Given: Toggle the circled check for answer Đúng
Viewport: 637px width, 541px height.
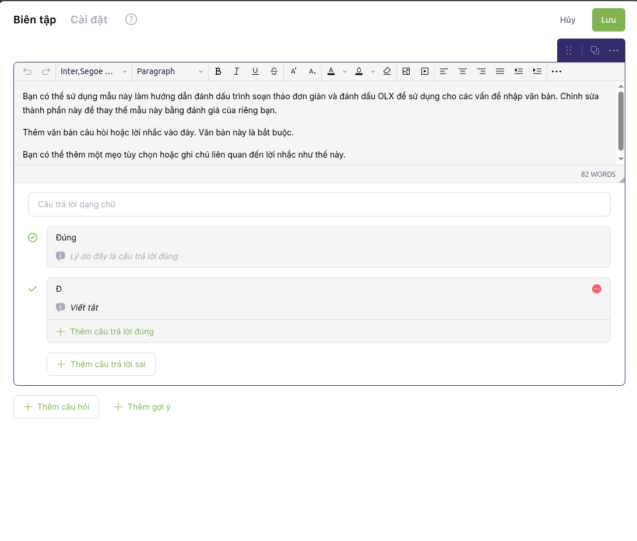Looking at the screenshot, I should click(33, 238).
